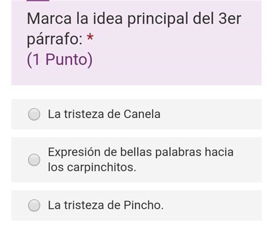Click the red required asterisk
273x241 pixels.
pos(90,37)
